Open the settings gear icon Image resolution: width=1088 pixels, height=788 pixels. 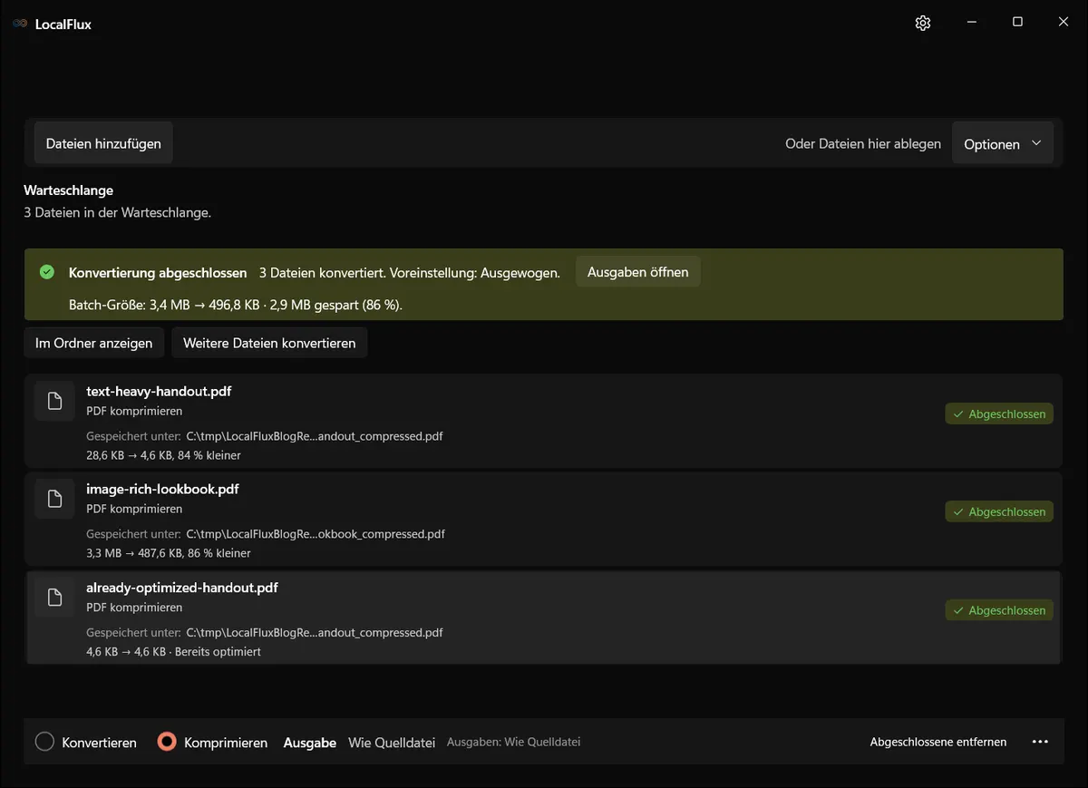click(923, 23)
